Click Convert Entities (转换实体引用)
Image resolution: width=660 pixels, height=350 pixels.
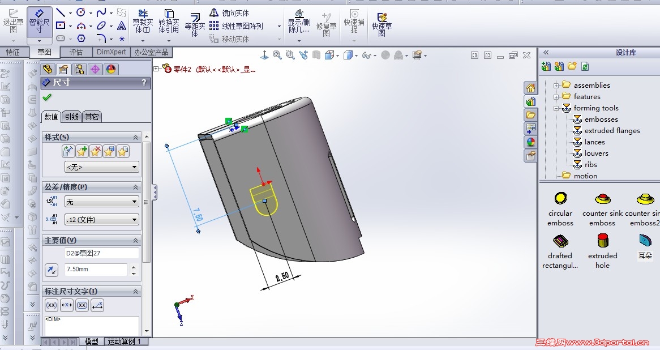click(169, 22)
